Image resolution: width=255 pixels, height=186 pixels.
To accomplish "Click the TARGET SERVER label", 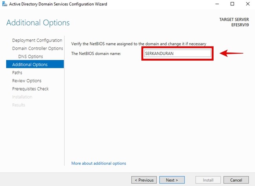I will coord(234,20).
